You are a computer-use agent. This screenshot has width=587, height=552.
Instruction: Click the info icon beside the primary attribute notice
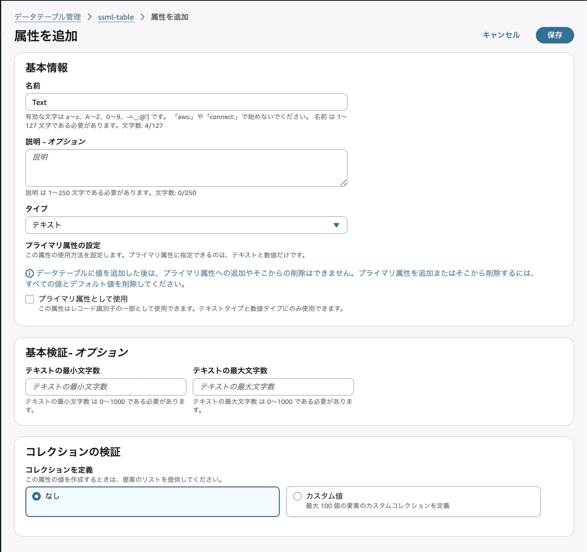tap(29, 274)
